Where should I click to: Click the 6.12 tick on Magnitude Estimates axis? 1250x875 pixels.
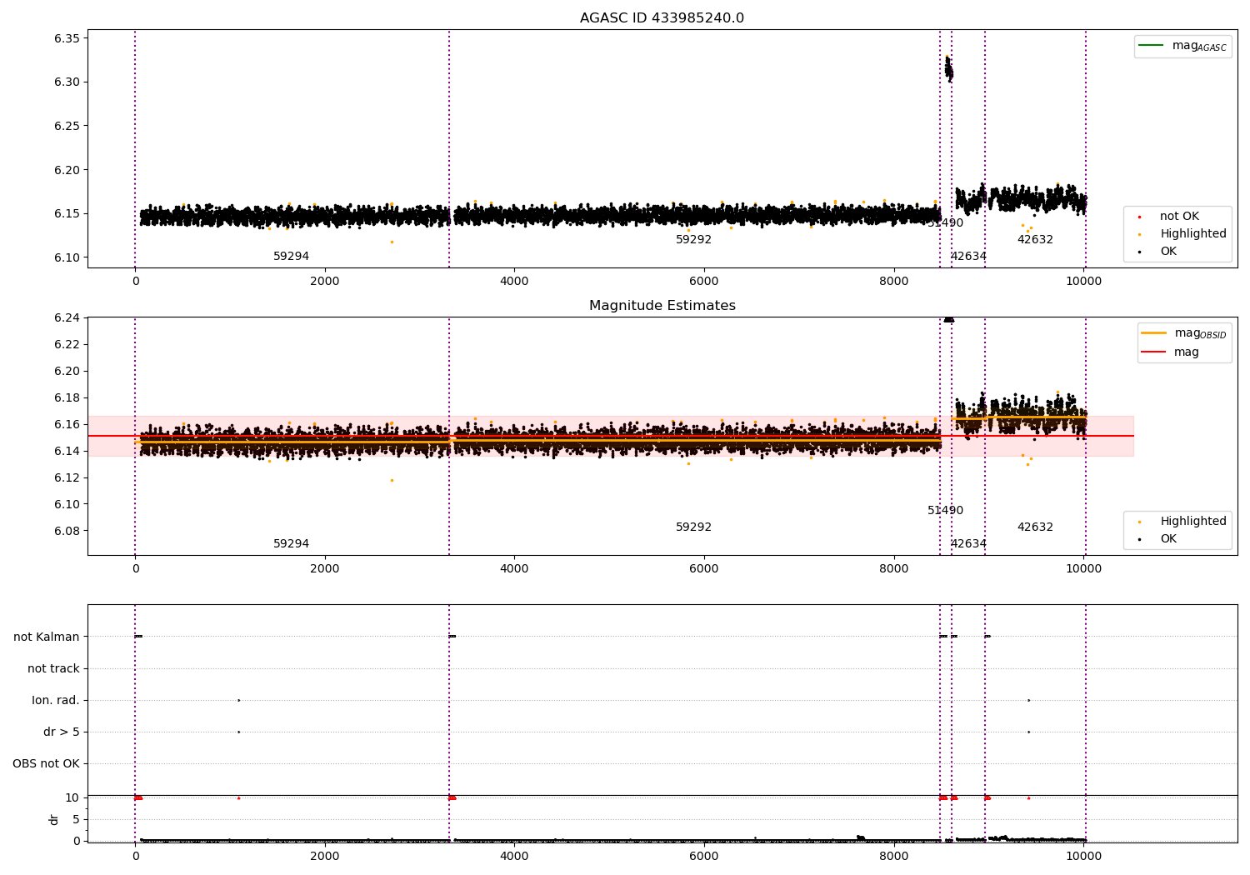click(x=67, y=478)
